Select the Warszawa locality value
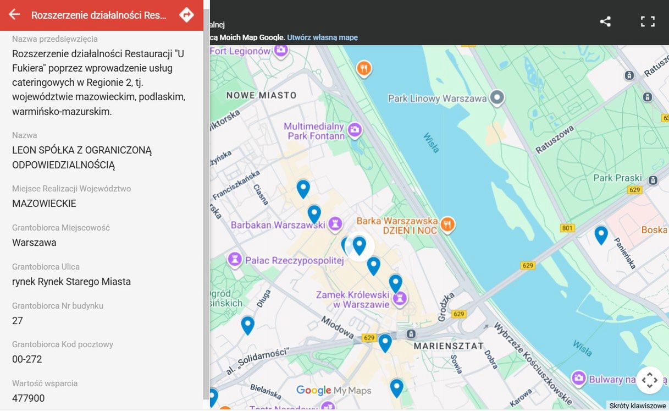The height and width of the screenshot is (411, 669). pyautogui.click(x=34, y=243)
